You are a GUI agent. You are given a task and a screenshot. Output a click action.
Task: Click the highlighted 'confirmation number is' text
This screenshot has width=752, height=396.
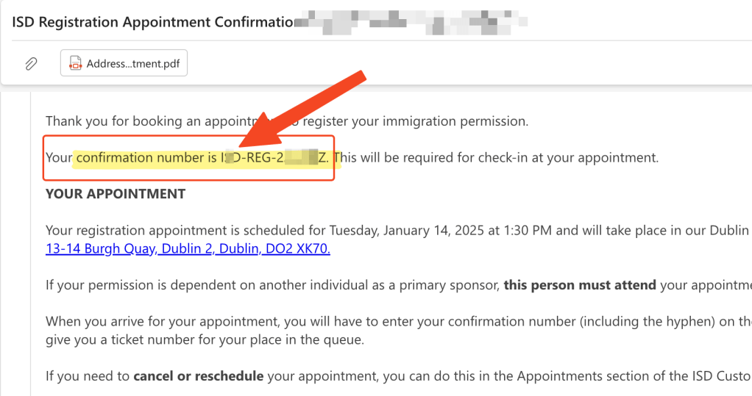(x=147, y=157)
